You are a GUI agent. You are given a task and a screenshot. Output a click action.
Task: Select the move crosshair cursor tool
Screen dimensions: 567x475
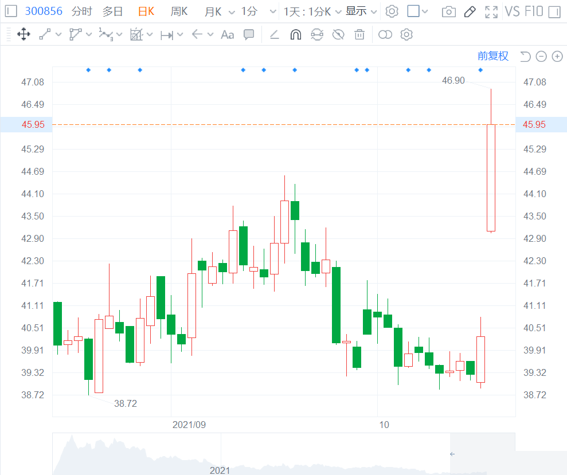pyautogui.click(x=24, y=35)
